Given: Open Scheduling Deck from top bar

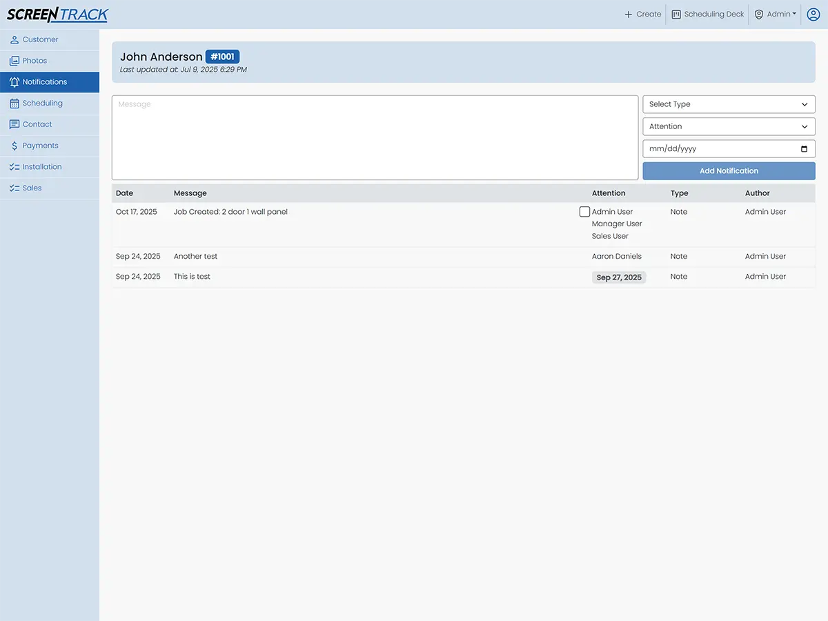Looking at the screenshot, I should (707, 14).
